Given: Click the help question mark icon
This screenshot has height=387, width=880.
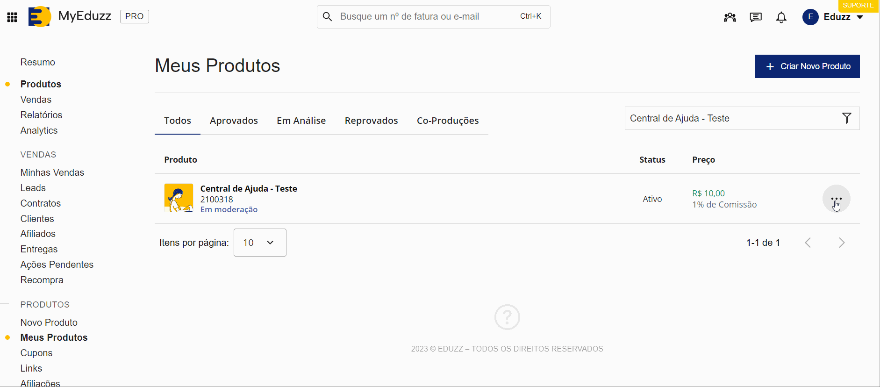Looking at the screenshot, I should point(507,317).
